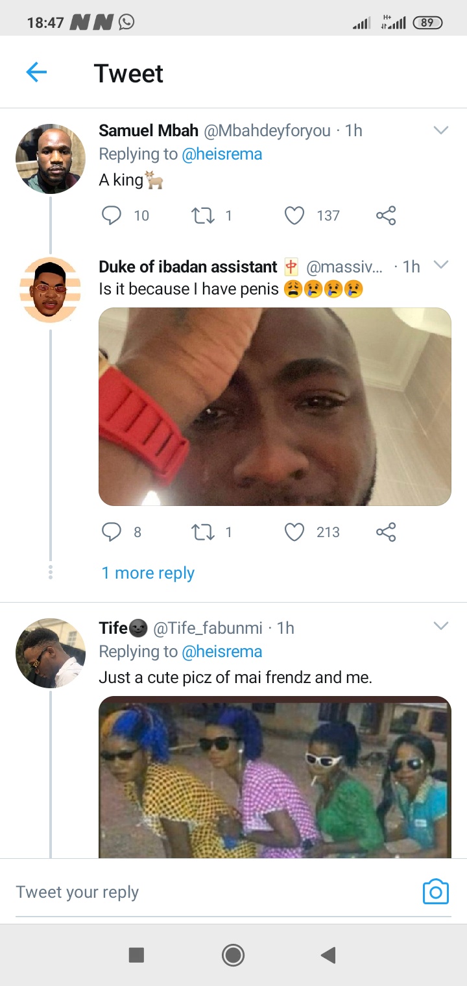Open dropdown chevron on Duke of ibadan tweet

(x=440, y=265)
